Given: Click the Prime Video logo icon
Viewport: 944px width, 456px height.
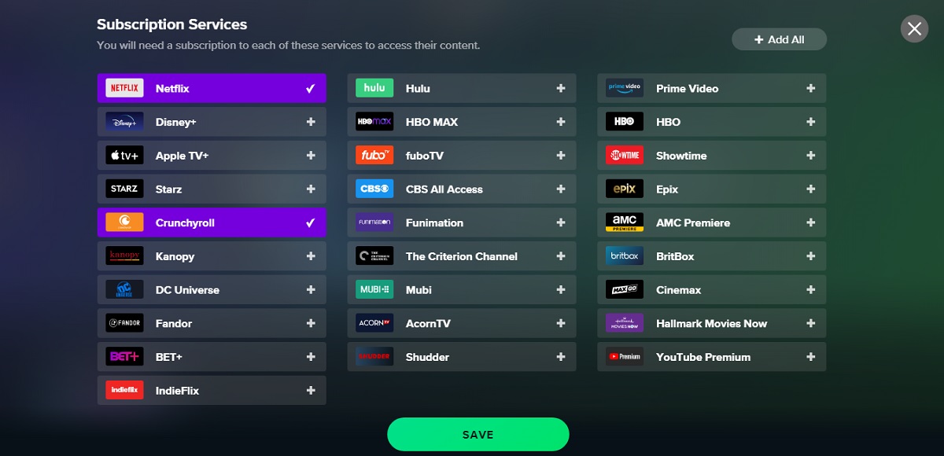Looking at the screenshot, I should pos(625,88).
